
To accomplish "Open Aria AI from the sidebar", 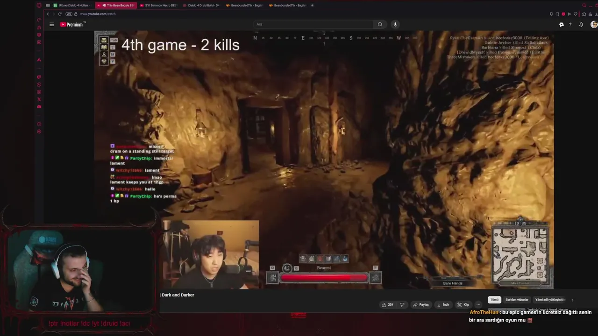I will (39, 60).
